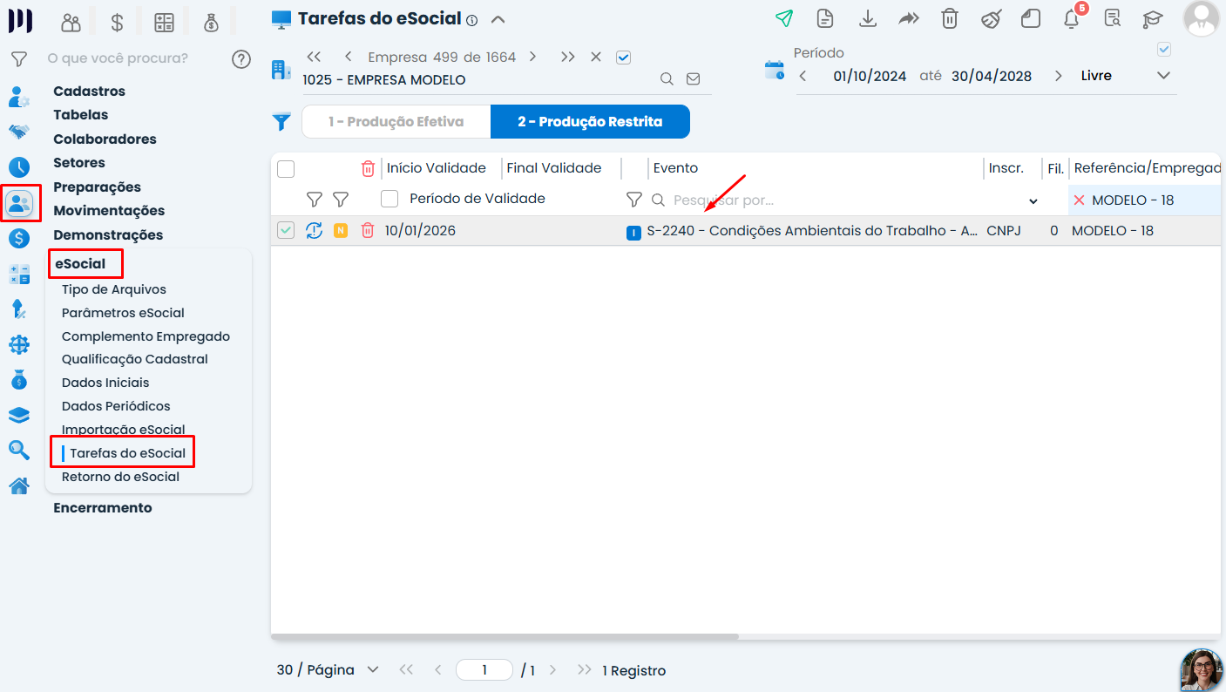This screenshot has width=1226, height=692.
Task: Click the broom cleanup icon
Action: tap(991, 18)
